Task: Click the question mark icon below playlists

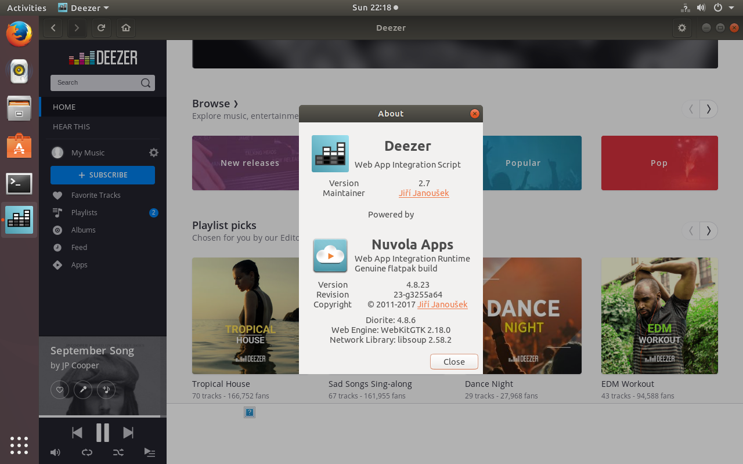Action: 250,412
